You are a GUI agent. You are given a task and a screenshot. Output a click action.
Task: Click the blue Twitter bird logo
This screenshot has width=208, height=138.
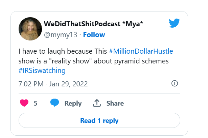click(174, 23)
